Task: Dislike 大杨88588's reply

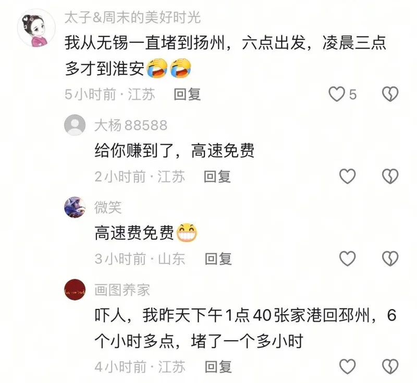Action: tap(390, 176)
